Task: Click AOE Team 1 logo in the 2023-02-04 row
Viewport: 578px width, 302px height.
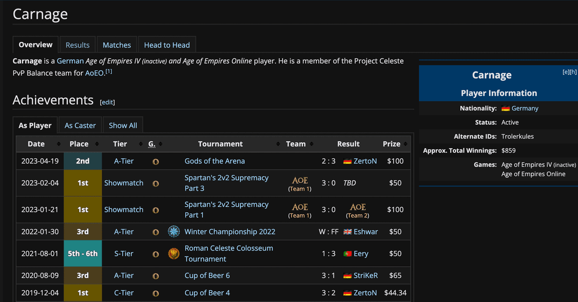Action: tap(300, 181)
